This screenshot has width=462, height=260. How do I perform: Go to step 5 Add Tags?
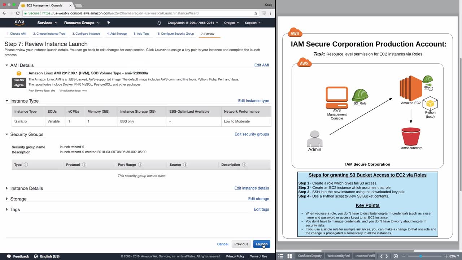click(x=141, y=34)
